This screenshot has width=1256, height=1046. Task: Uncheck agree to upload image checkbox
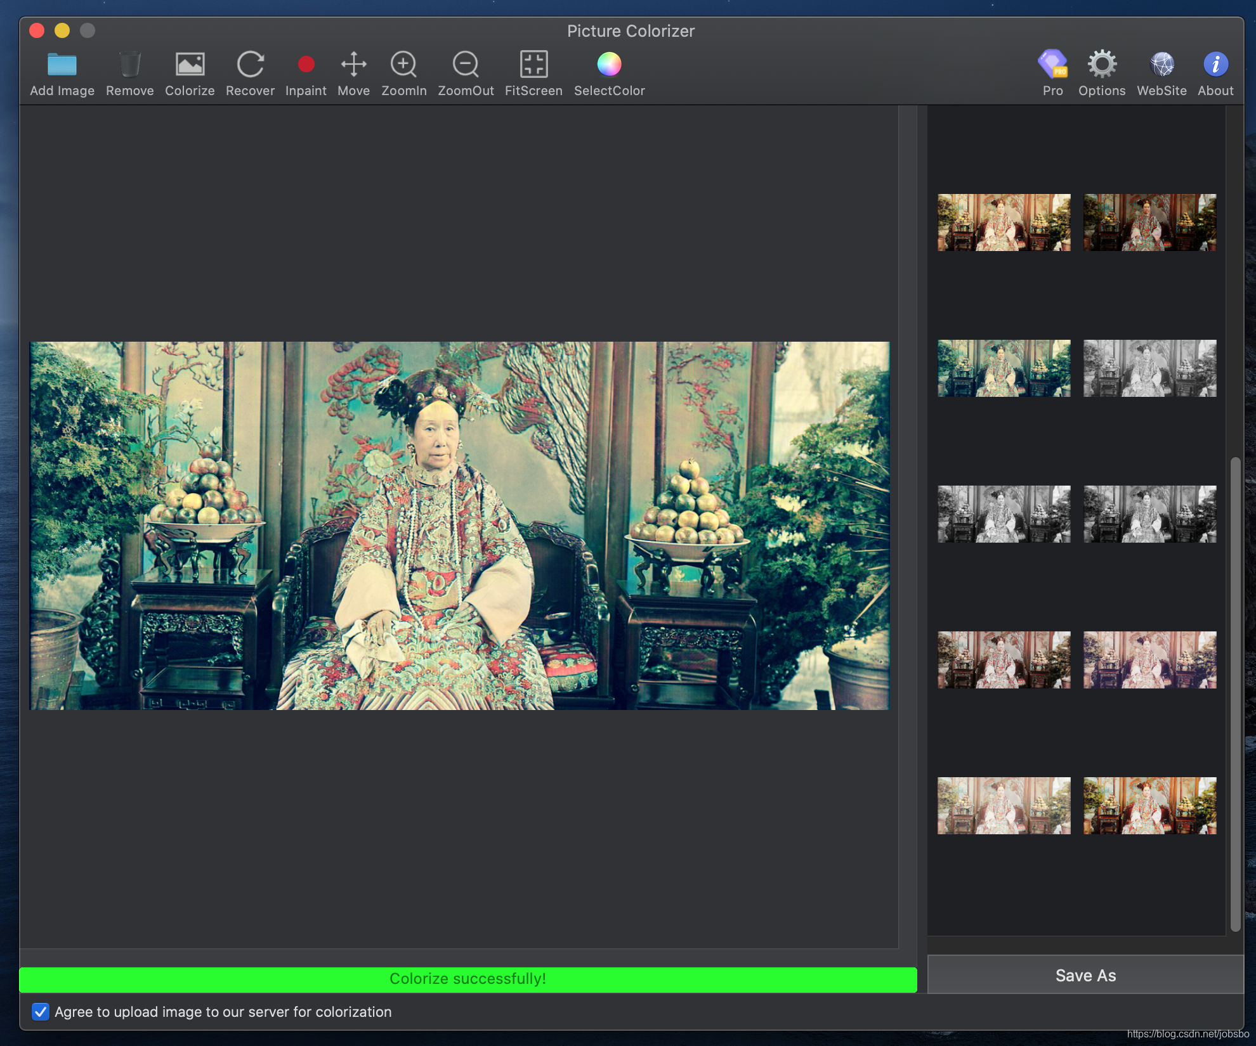tap(40, 1012)
